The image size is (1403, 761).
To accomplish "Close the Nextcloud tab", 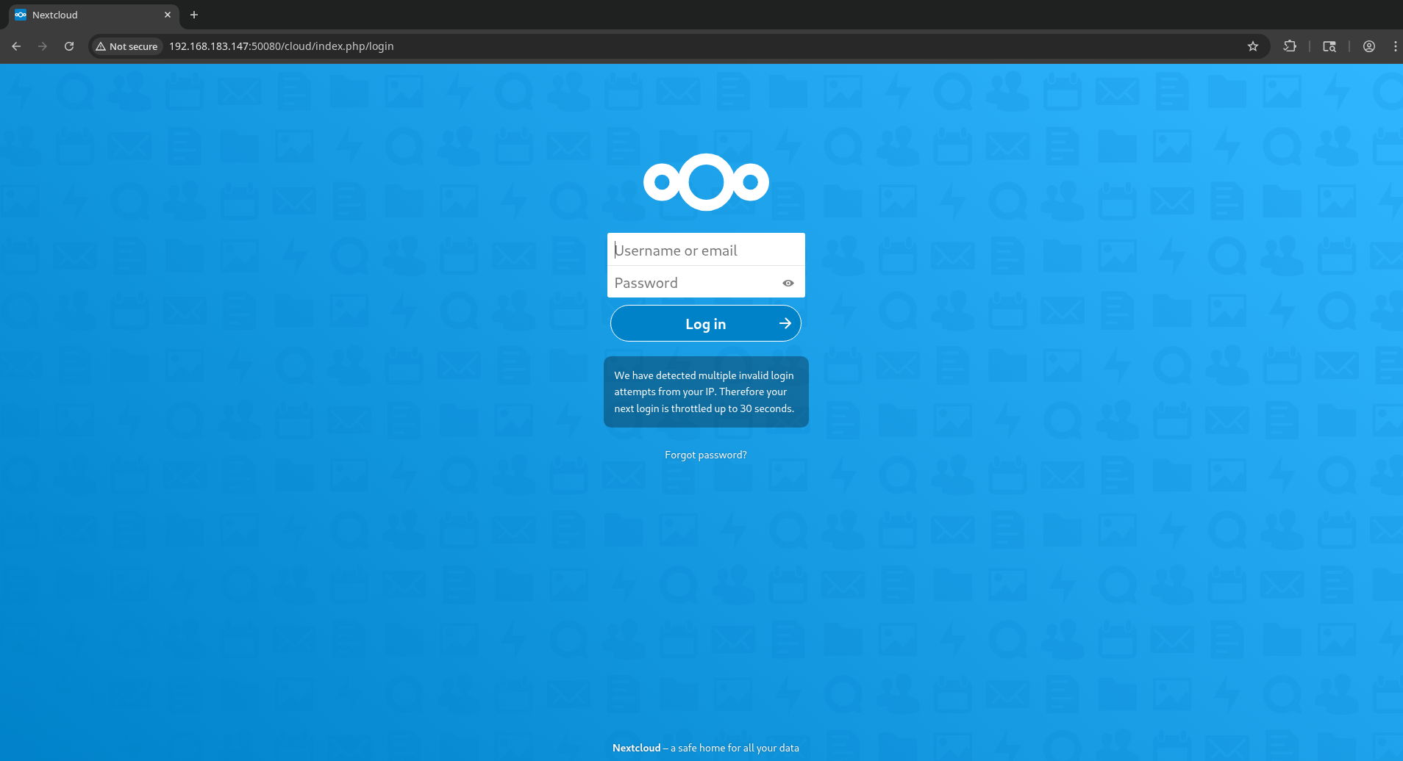I will click(x=168, y=15).
